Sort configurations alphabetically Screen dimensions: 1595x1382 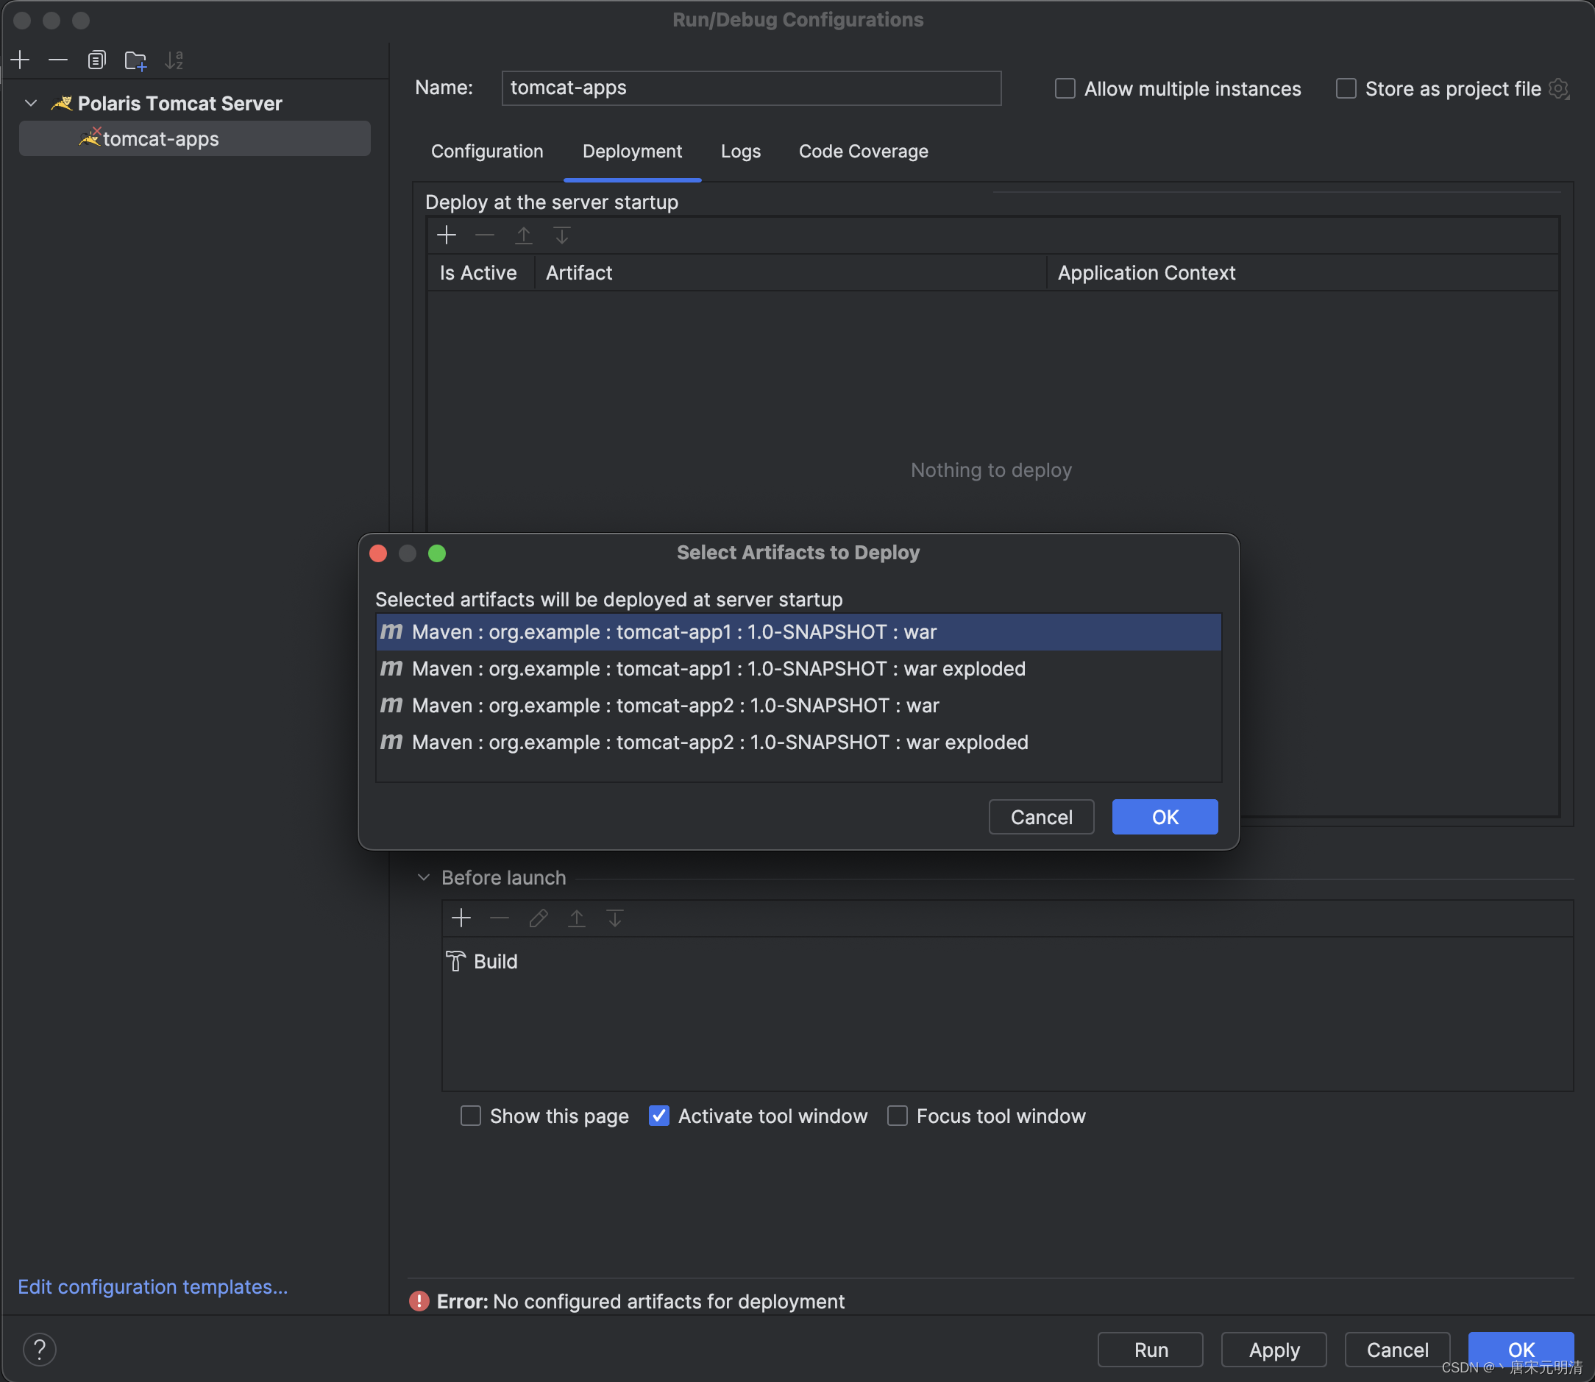(x=174, y=60)
